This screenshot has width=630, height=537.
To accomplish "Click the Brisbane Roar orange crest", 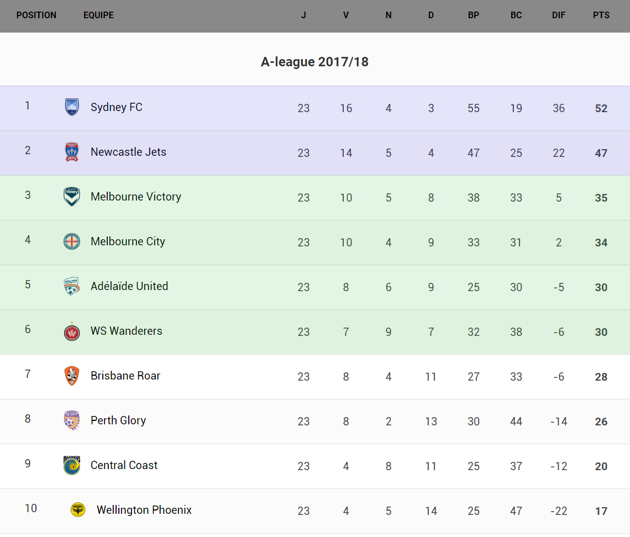I will (72, 376).
